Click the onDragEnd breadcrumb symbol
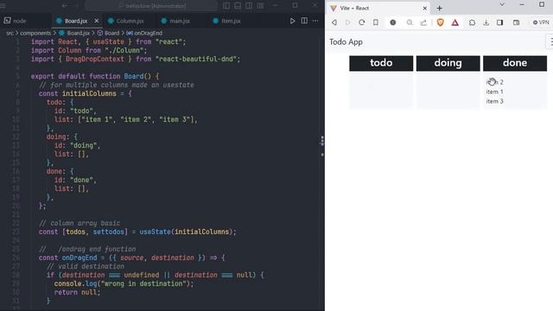The width and height of the screenshot is (553, 311). pos(144,33)
